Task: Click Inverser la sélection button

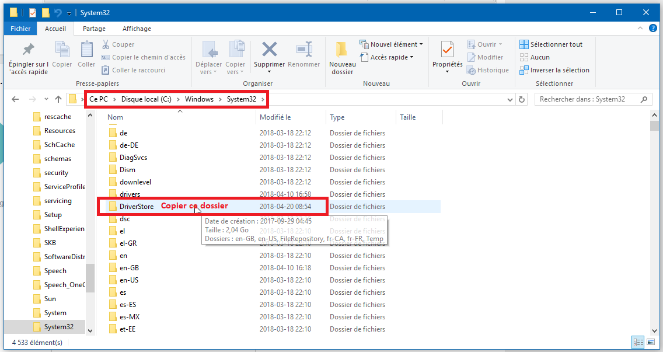Action: (554, 70)
